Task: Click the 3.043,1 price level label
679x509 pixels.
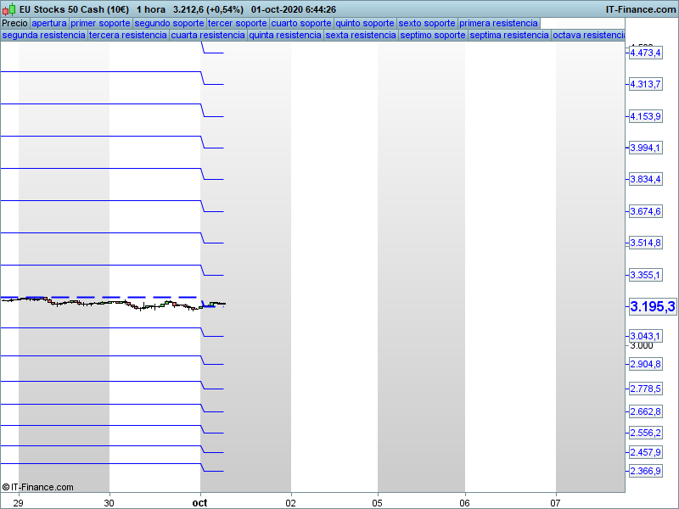Action: tap(645, 336)
